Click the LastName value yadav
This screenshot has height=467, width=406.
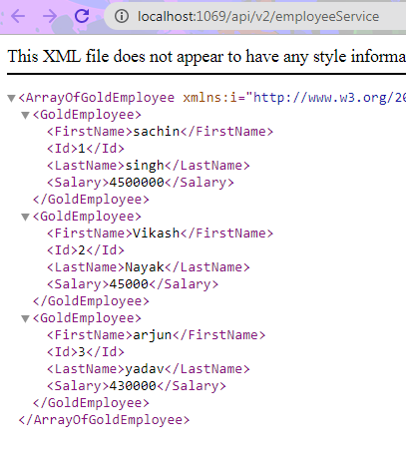145,369
